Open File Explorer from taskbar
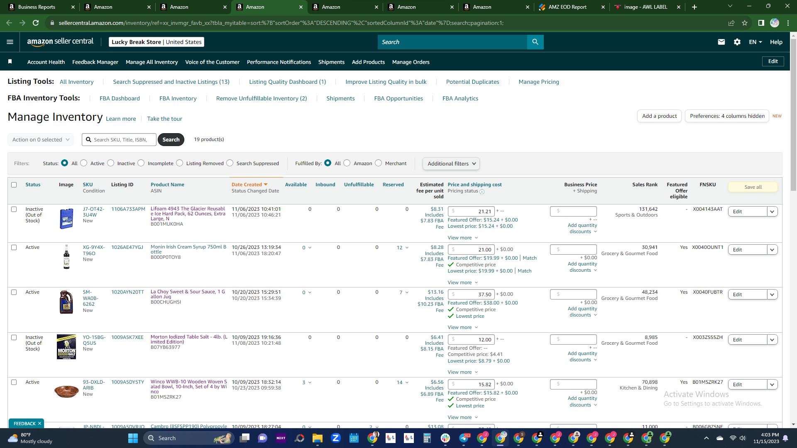Image resolution: width=797 pixels, height=448 pixels. point(318,438)
